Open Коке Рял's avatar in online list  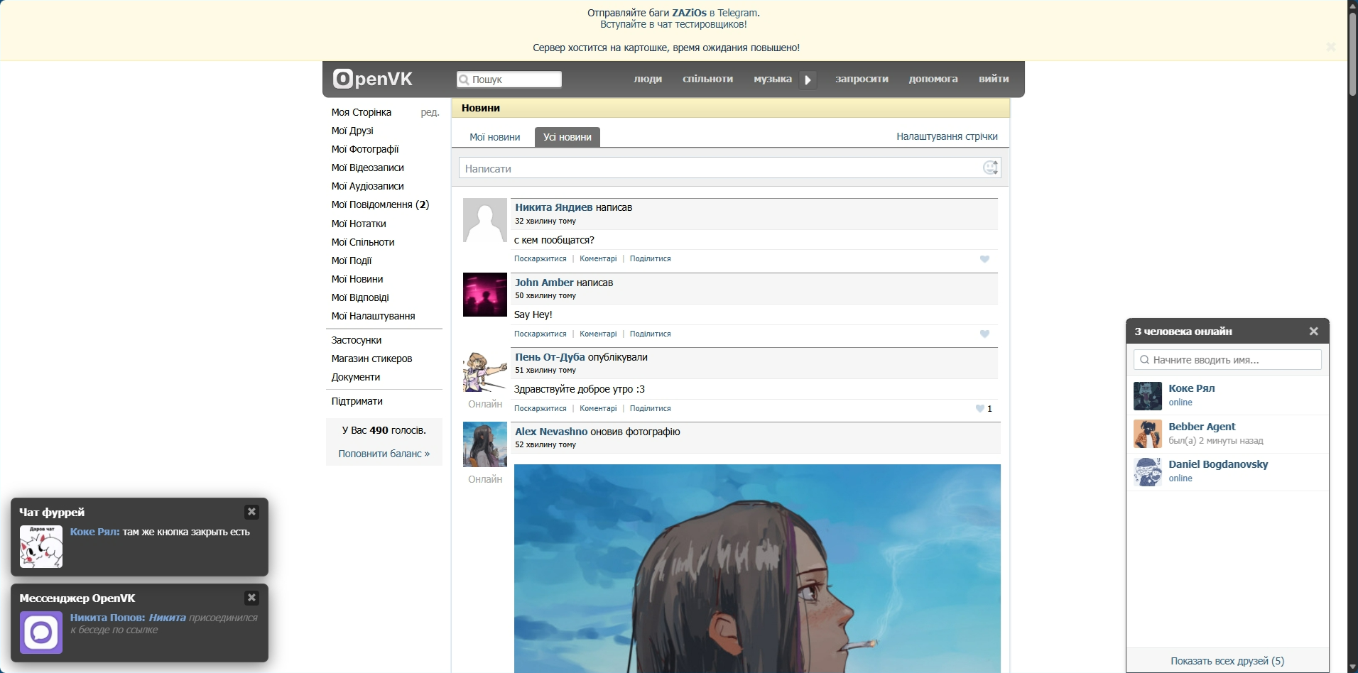(1147, 395)
